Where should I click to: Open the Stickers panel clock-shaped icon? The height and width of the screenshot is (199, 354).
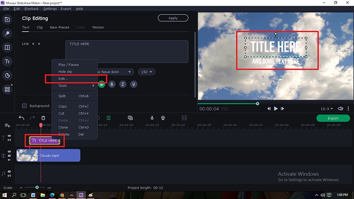point(7,75)
